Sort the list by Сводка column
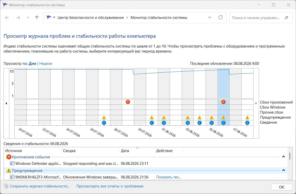The height and width of the screenshot is (194, 296). tap(91, 151)
